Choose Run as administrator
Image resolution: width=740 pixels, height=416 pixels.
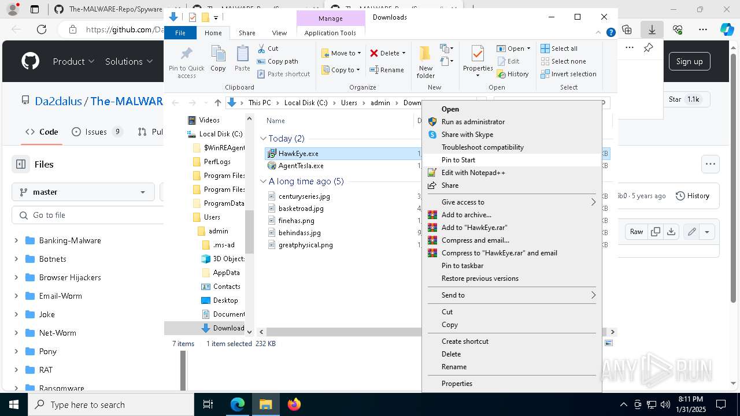coord(512,122)
